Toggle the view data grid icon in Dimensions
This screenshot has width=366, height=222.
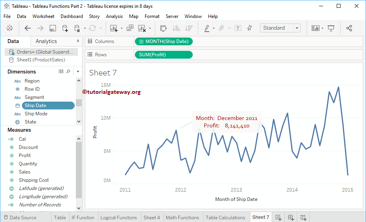pos(61,72)
